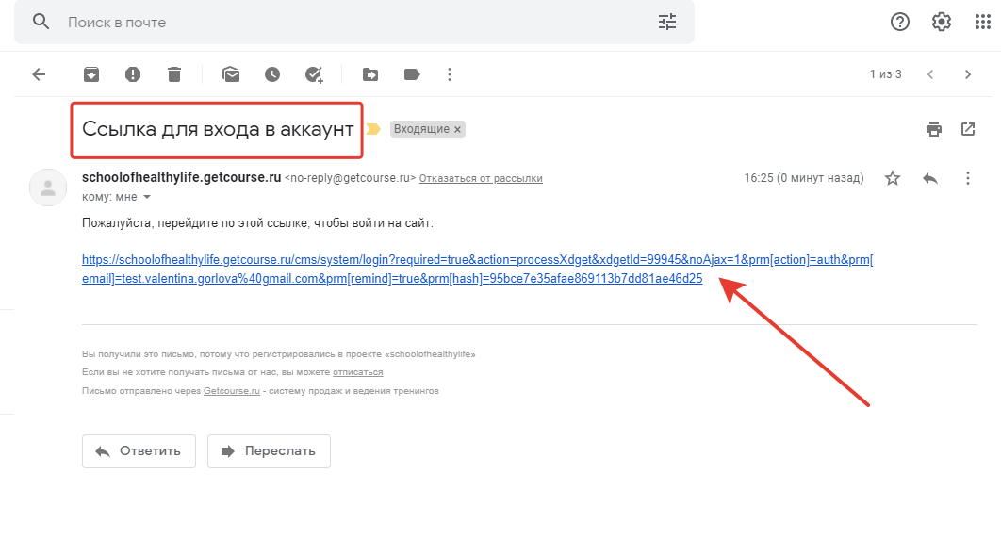Click the sender avatar

(x=48, y=188)
